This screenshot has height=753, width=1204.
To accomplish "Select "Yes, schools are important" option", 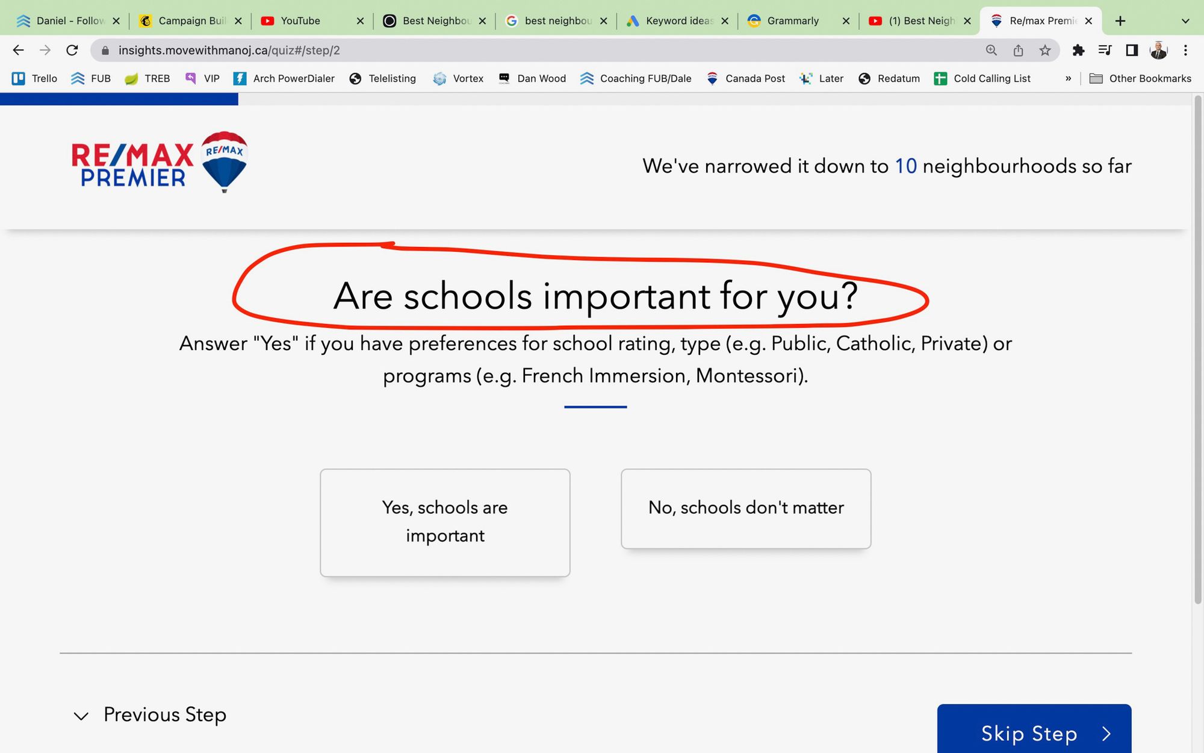I will pyautogui.click(x=445, y=522).
